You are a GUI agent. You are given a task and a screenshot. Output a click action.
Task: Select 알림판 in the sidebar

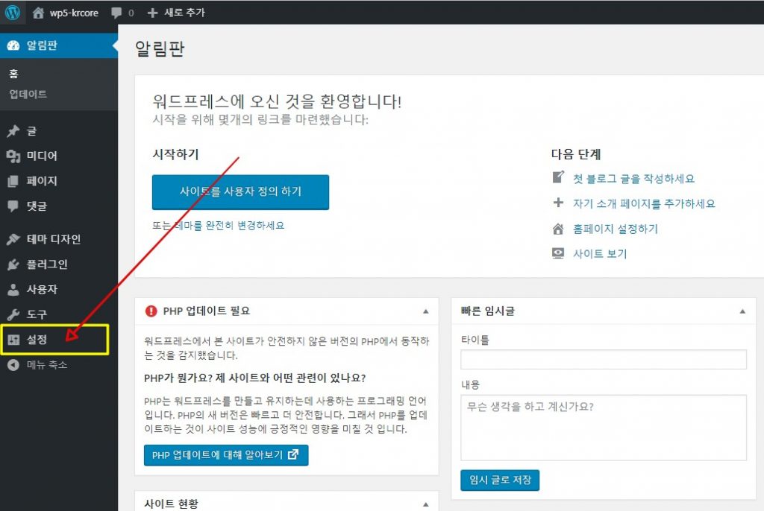click(58, 45)
